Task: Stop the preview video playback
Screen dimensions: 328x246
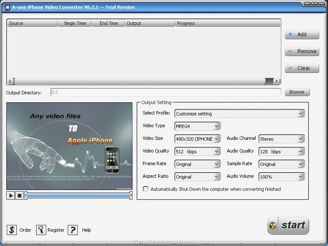Action: pos(19,195)
